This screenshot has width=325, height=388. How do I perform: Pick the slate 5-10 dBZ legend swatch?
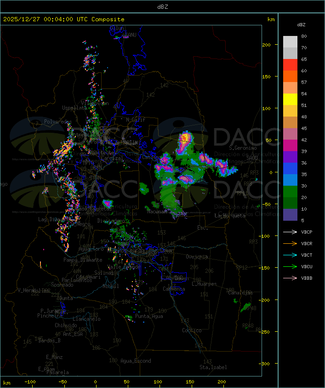coord(290,215)
